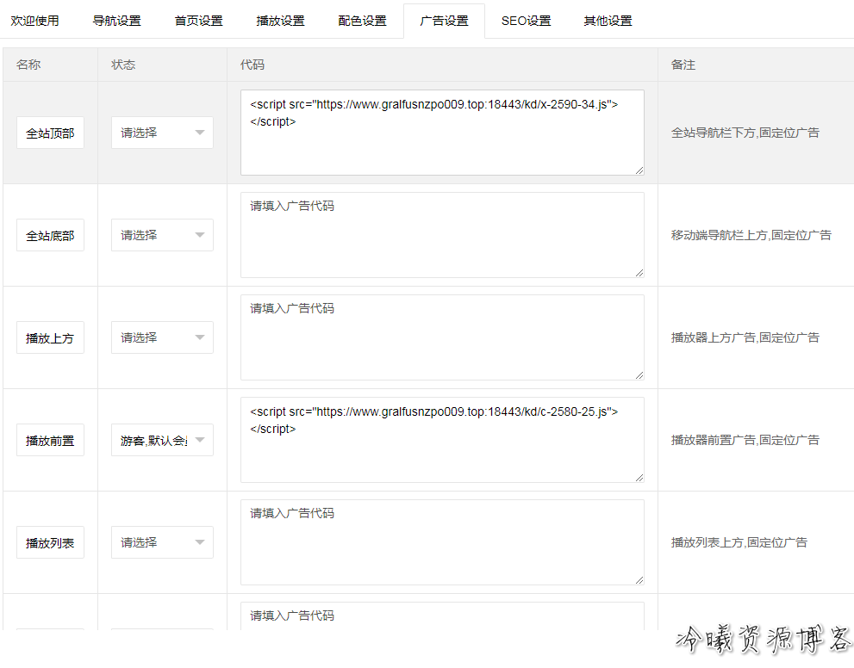Open the 首页设置 tab
The width and height of the screenshot is (854, 668).
(199, 21)
